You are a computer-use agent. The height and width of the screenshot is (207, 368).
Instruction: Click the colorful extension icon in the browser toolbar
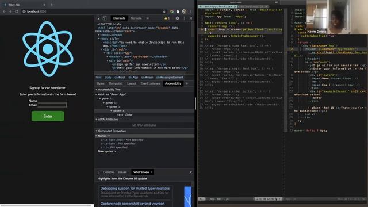click(172, 11)
